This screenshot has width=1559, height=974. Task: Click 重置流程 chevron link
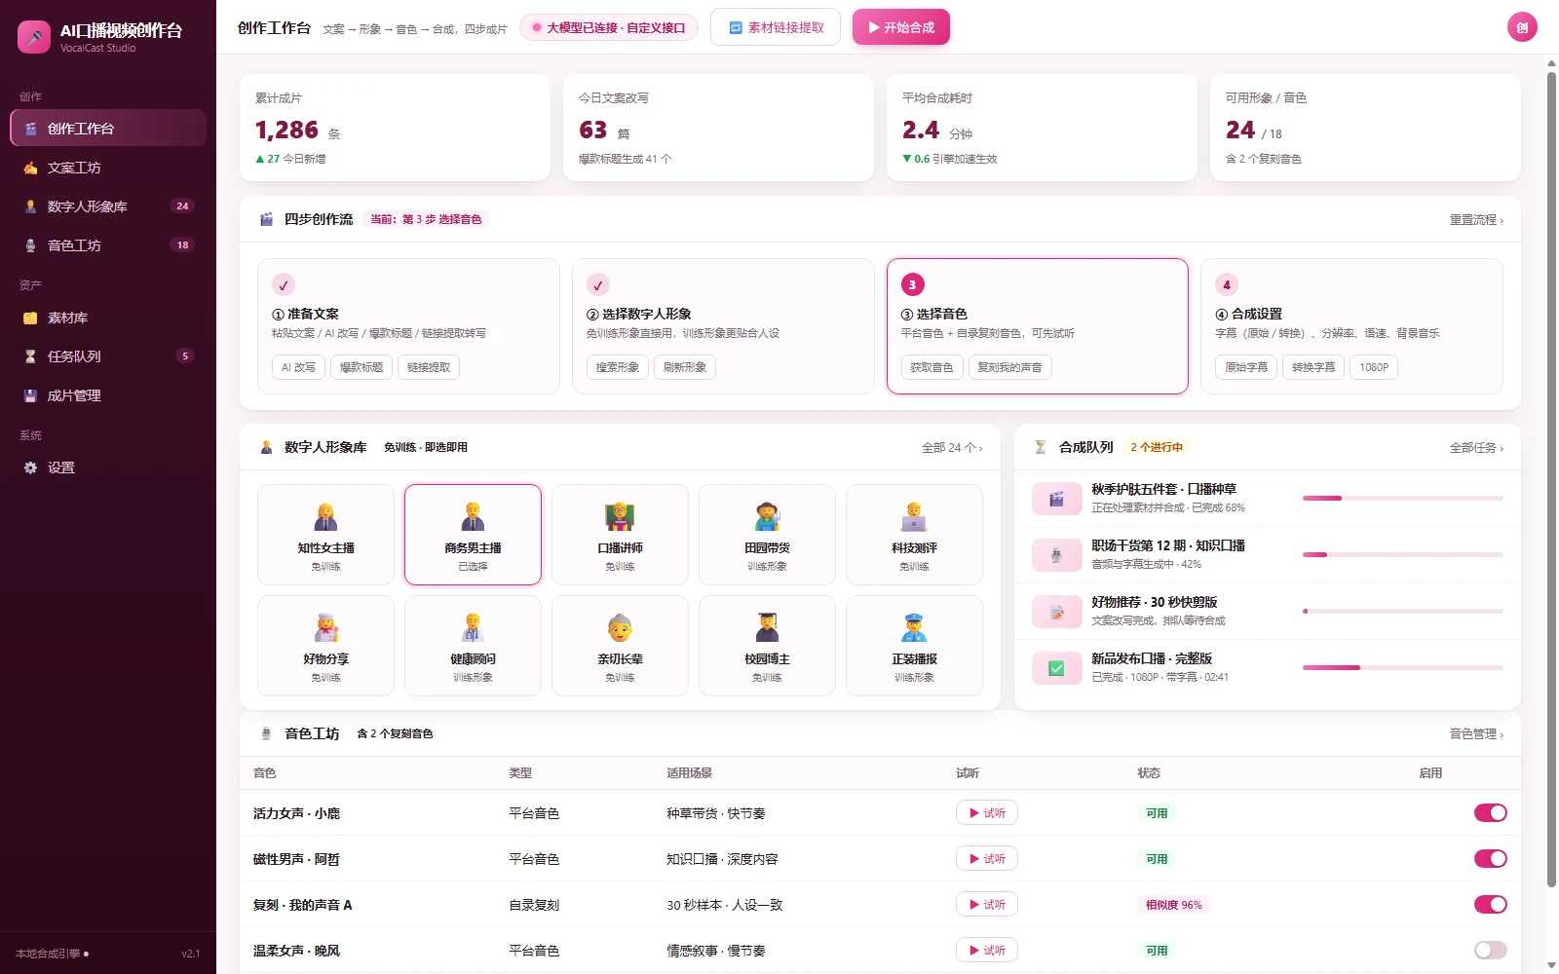pyautogui.click(x=1476, y=220)
